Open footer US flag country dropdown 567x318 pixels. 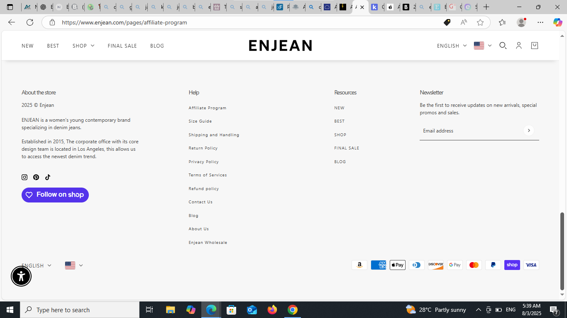click(x=74, y=265)
